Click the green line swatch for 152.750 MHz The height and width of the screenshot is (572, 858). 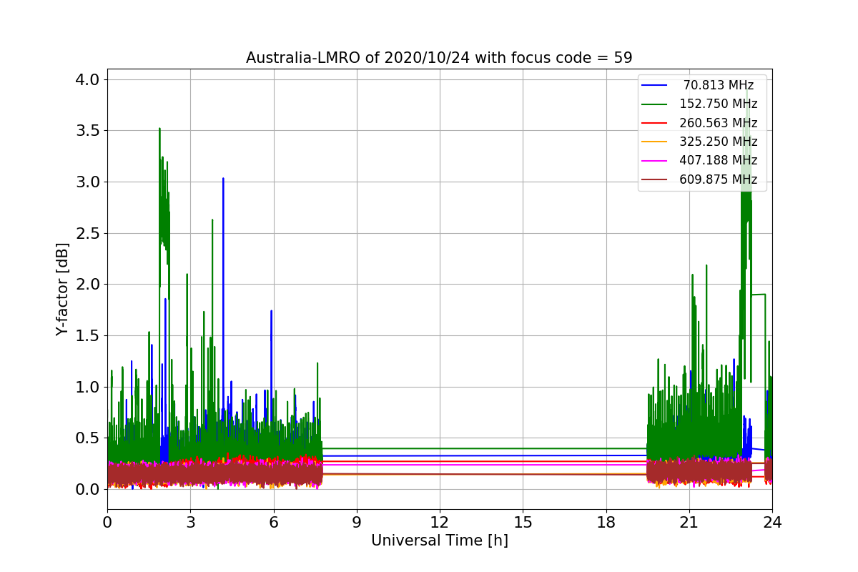click(655, 104)
